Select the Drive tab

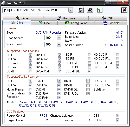tap(17, 23)
